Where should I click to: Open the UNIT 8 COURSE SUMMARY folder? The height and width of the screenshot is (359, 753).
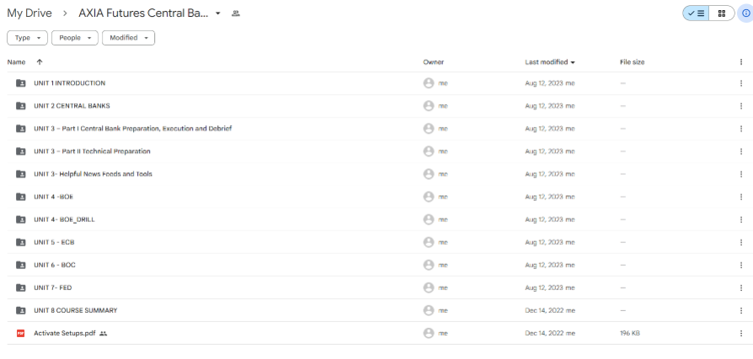pyautogui.click(x=75, y=310)
